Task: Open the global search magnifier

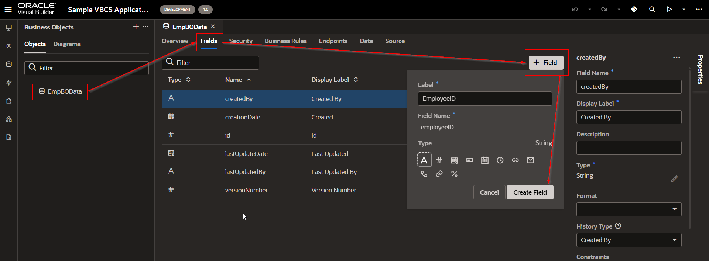Action: 652,9
